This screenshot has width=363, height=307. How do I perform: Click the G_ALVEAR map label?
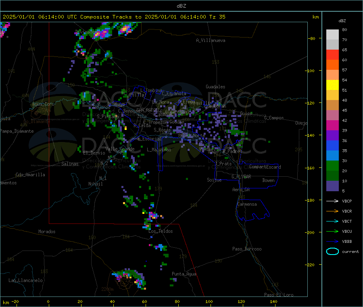[241, 177]
